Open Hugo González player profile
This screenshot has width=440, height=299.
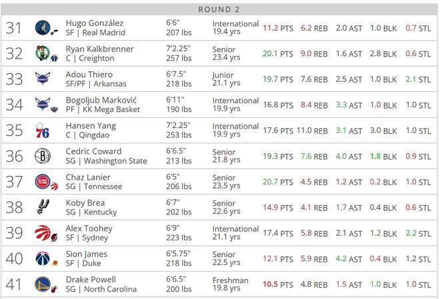tap(95, 23)
